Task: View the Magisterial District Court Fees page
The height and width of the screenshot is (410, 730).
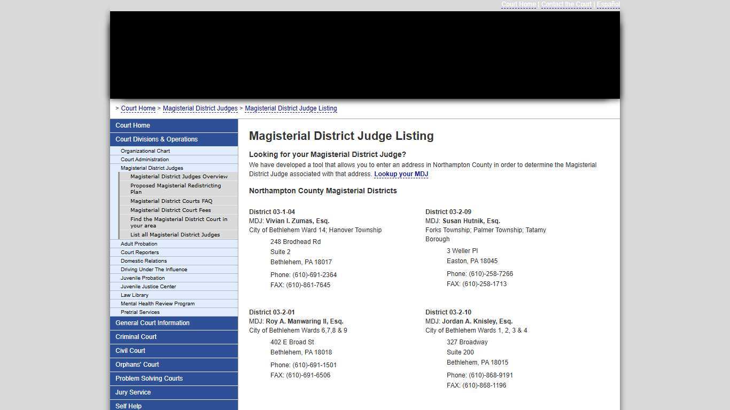Action: [170, 210]
